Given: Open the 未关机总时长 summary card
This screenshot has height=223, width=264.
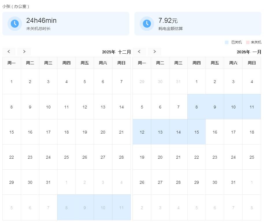Looking at the screenshot, I should pos(66,24).
